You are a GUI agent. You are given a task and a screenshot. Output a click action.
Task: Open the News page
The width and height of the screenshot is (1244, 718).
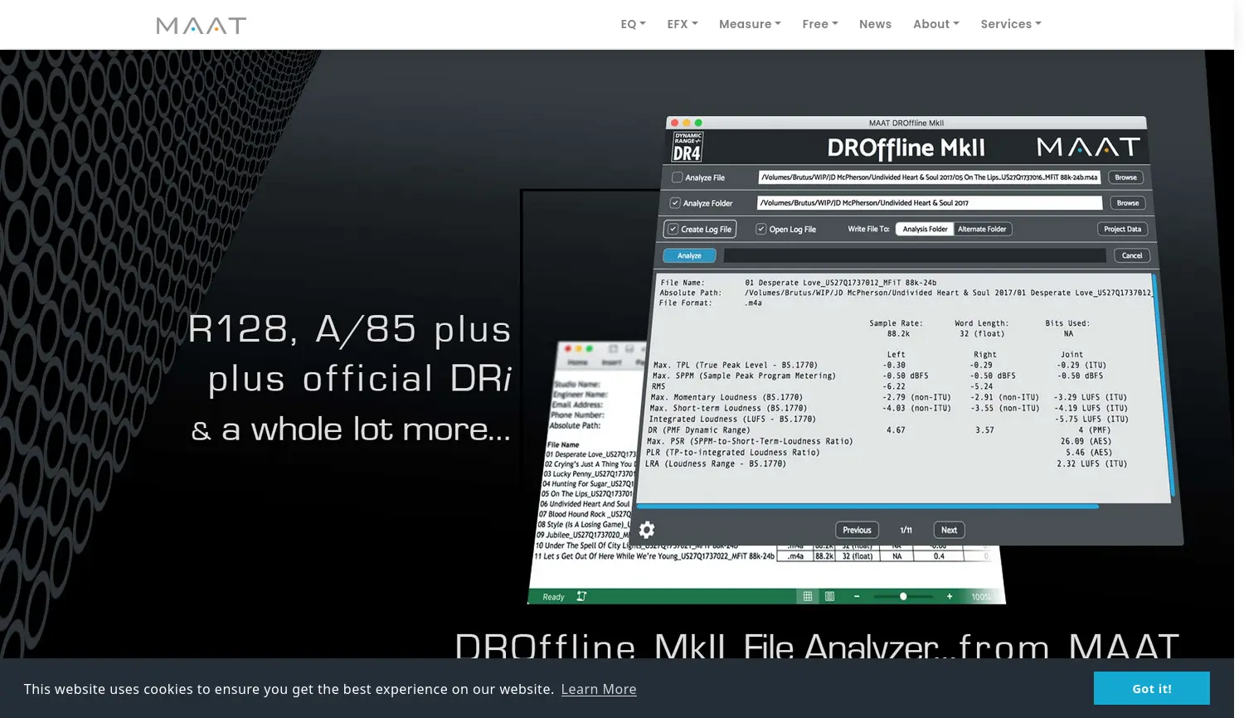click(x=875, y=24)
